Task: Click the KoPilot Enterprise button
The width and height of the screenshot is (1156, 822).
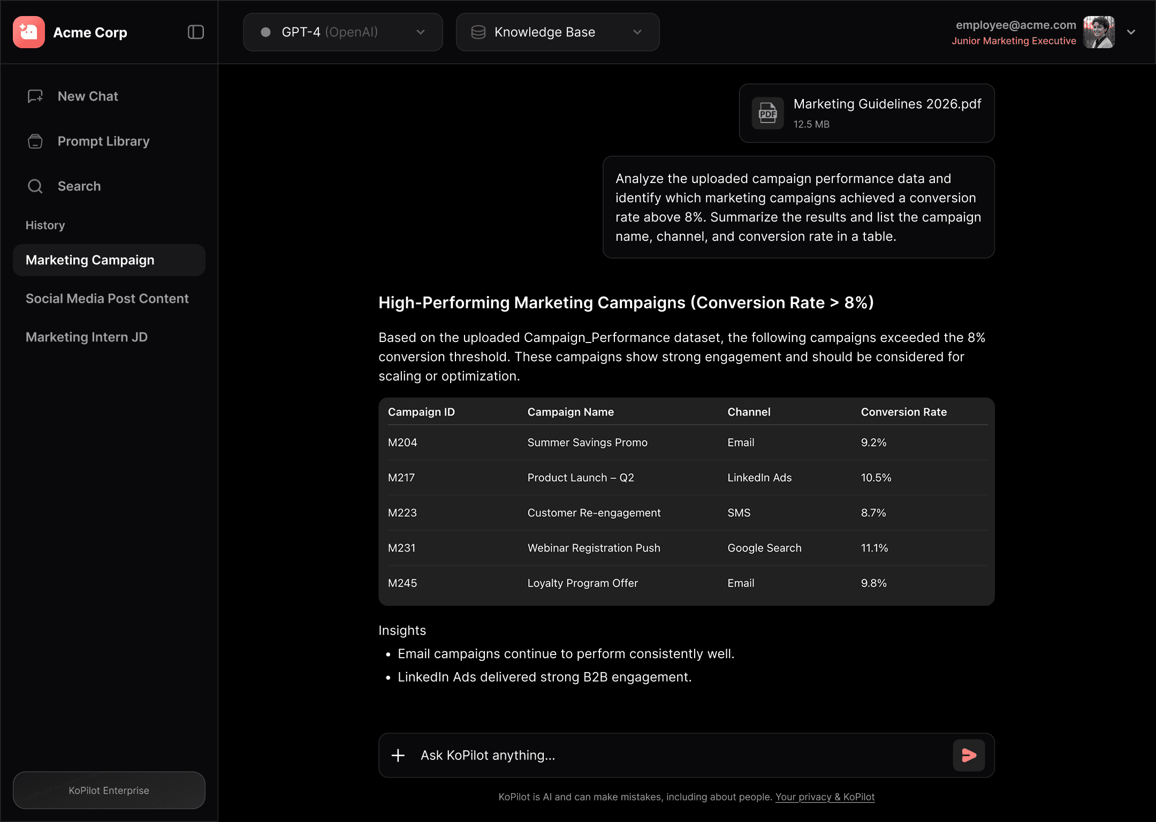Action: point(109,790)
